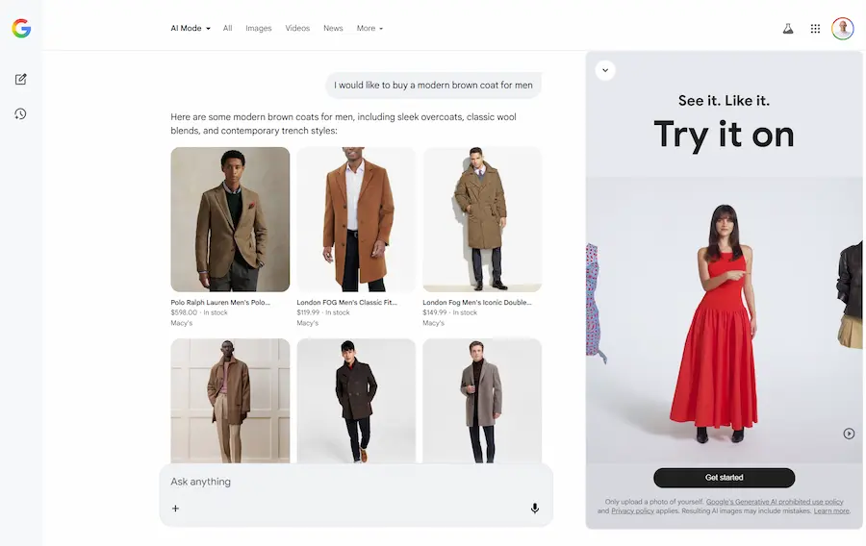Open Generative AI prohibited use policy link

click(x=775, y=502)
